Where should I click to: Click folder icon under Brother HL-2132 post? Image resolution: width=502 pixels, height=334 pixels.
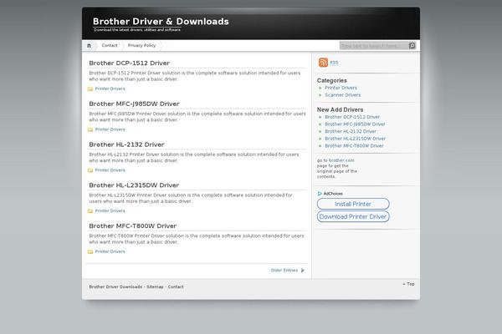pos(90,170)
